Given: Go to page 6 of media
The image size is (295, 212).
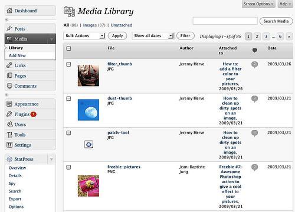Looking at the screenshot, I should pos(280,37).
